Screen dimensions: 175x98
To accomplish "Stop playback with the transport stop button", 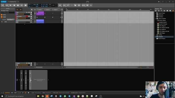I will [14, 5].
